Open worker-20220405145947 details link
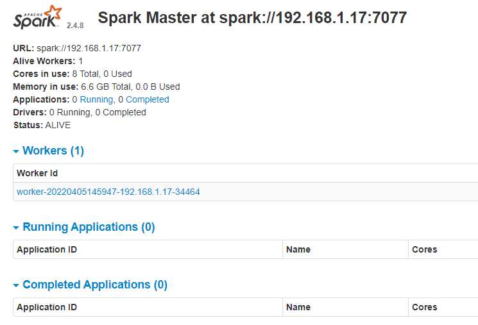The height and width of the screenshot is (325, 478). coord(108,192)
